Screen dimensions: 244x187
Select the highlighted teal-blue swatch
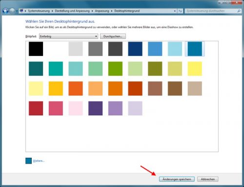tap(195, 49)
